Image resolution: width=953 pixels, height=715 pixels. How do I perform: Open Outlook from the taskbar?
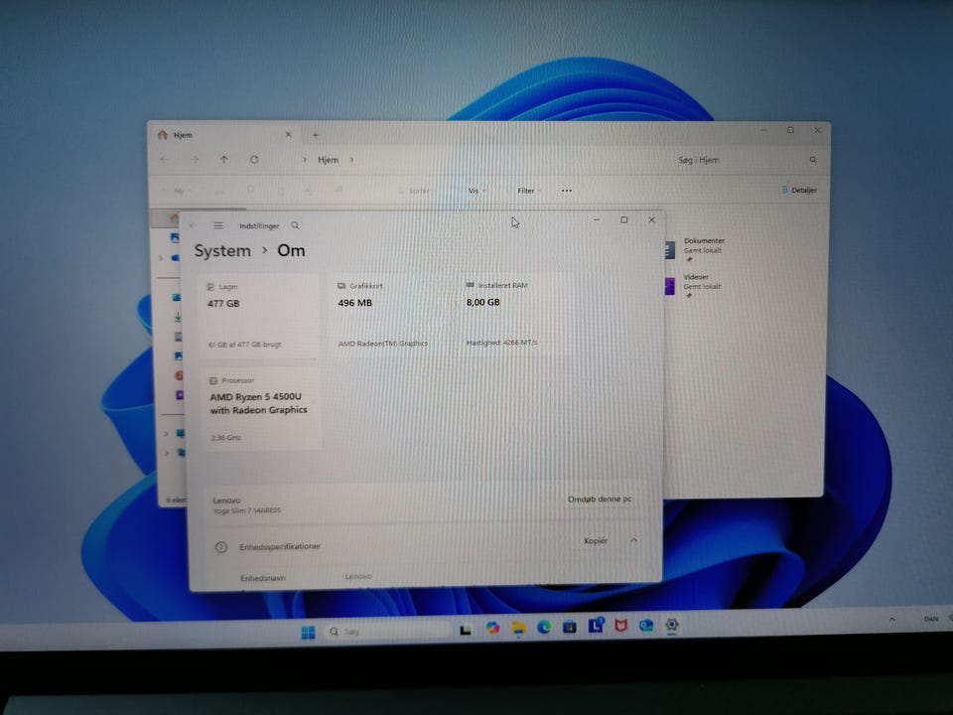(646, 625)
